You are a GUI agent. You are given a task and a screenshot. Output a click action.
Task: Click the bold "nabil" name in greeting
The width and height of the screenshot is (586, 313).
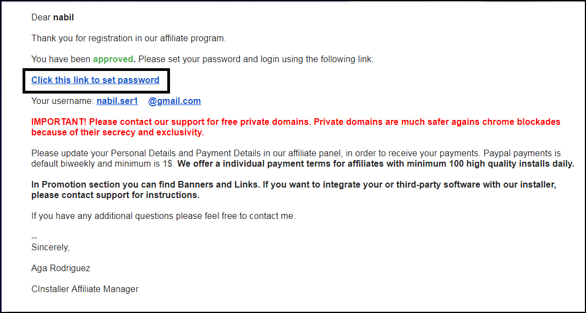63,18
